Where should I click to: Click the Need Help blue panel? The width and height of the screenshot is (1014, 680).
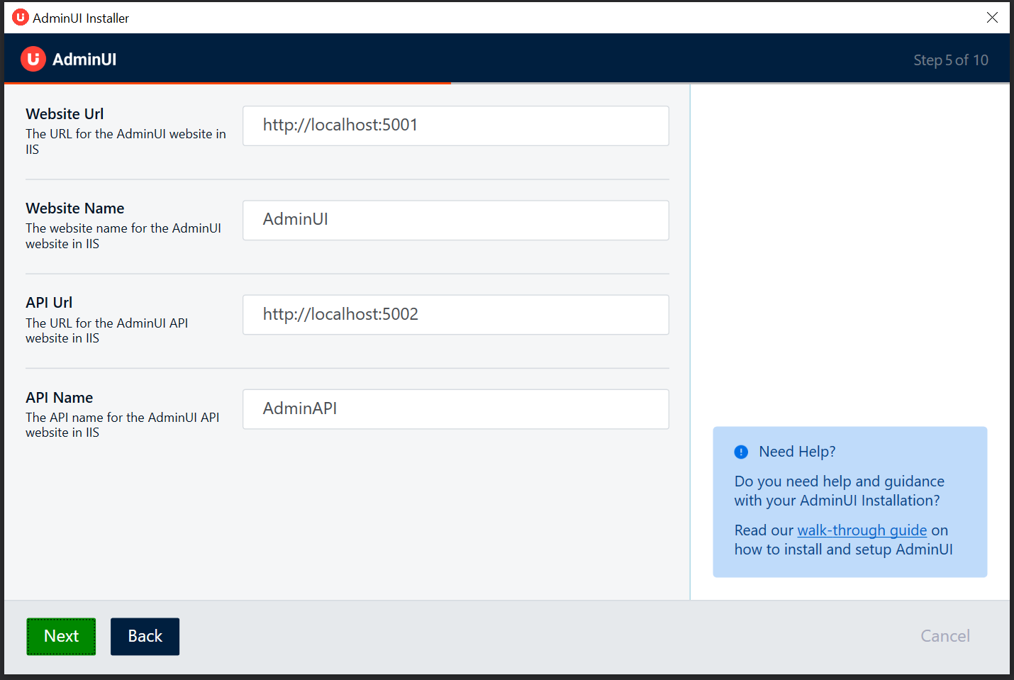tap(849, 502)
